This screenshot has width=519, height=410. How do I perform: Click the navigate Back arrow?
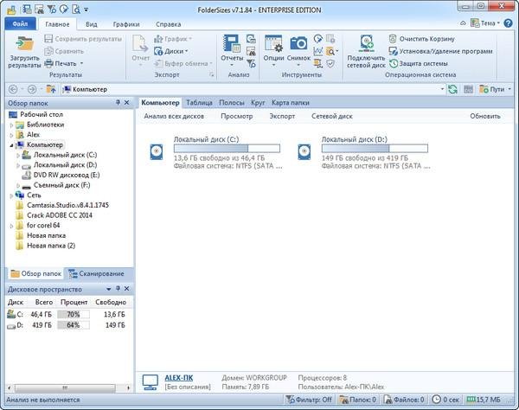[13, 89]
